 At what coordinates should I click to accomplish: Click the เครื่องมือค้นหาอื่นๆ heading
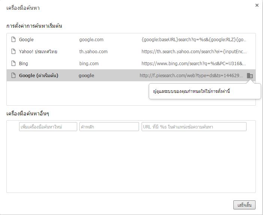[28, 113]
